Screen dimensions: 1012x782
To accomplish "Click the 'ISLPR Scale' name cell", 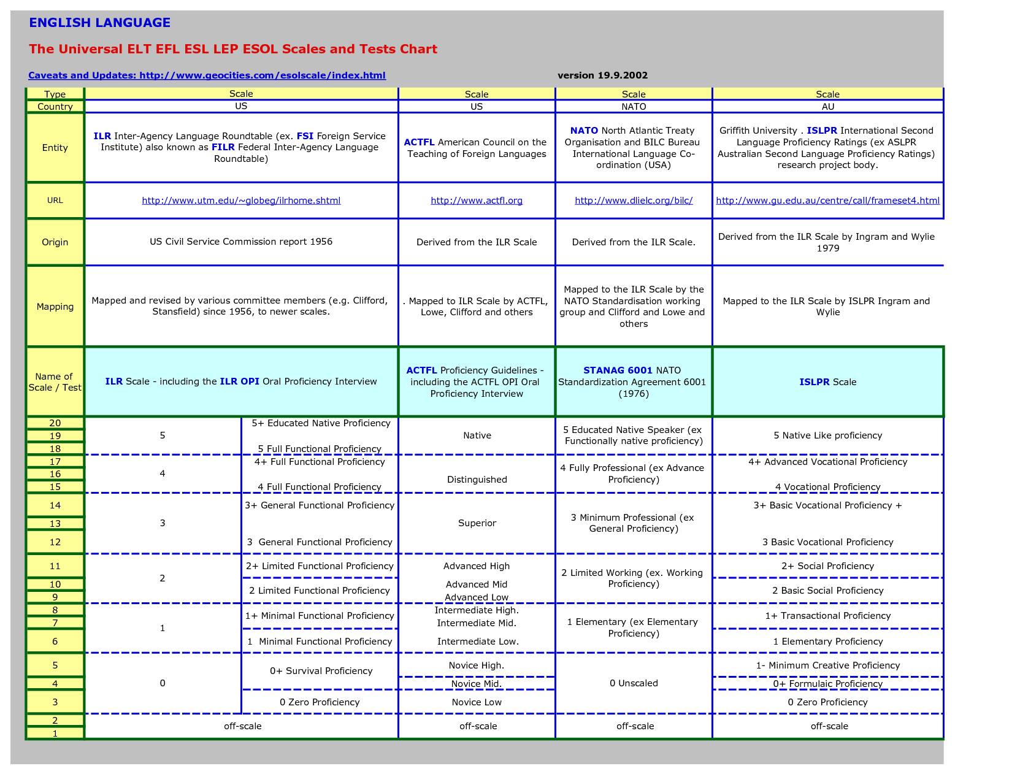I will pos(827,381).
